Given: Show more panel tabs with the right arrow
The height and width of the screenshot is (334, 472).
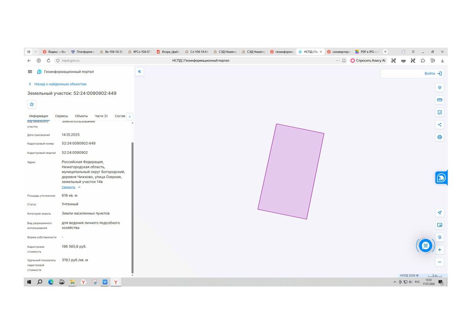Looking at the screenshot, I should (130, 116).
